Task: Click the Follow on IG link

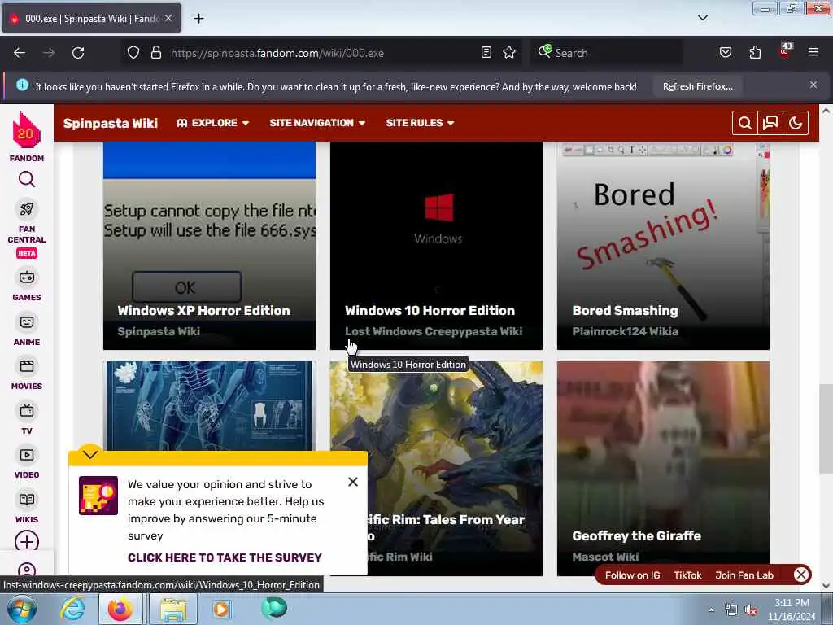Action: (632, 575)
